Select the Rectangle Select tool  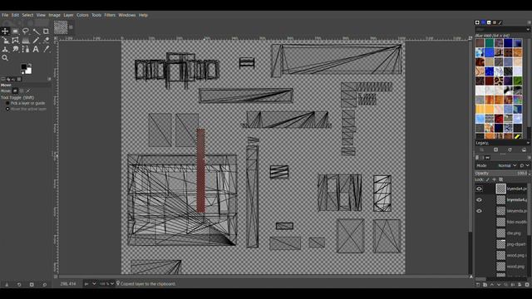[x=15, y=32]
